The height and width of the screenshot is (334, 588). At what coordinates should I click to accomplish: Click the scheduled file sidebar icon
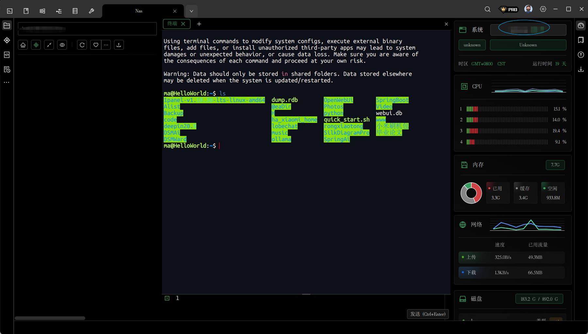coord(7,70)
